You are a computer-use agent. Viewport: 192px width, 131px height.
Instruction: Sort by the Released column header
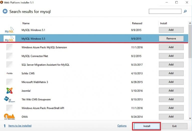(137, 23)
